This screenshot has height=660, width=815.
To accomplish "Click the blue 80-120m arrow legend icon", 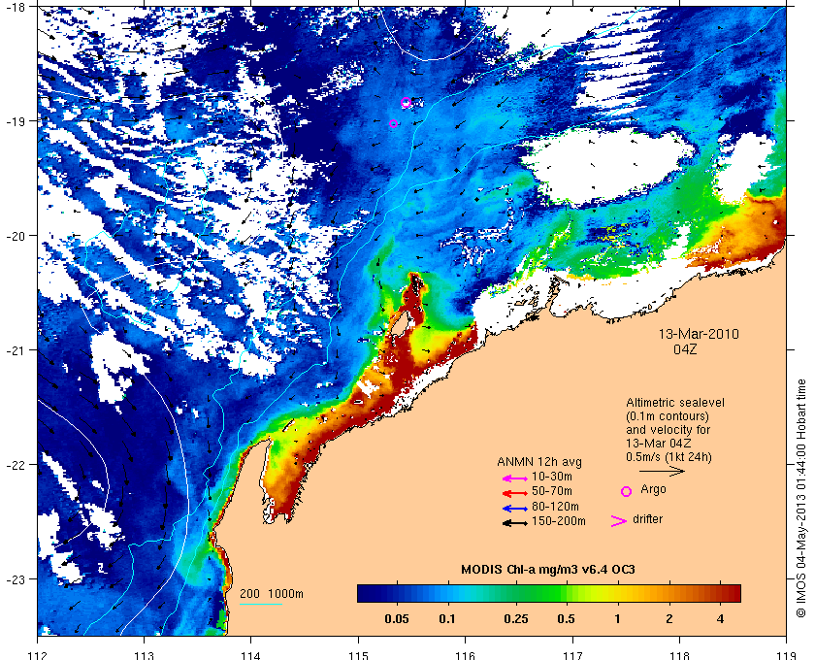I will 515,509.
